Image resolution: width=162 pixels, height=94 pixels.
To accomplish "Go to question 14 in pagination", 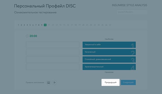I will point(60,25).
